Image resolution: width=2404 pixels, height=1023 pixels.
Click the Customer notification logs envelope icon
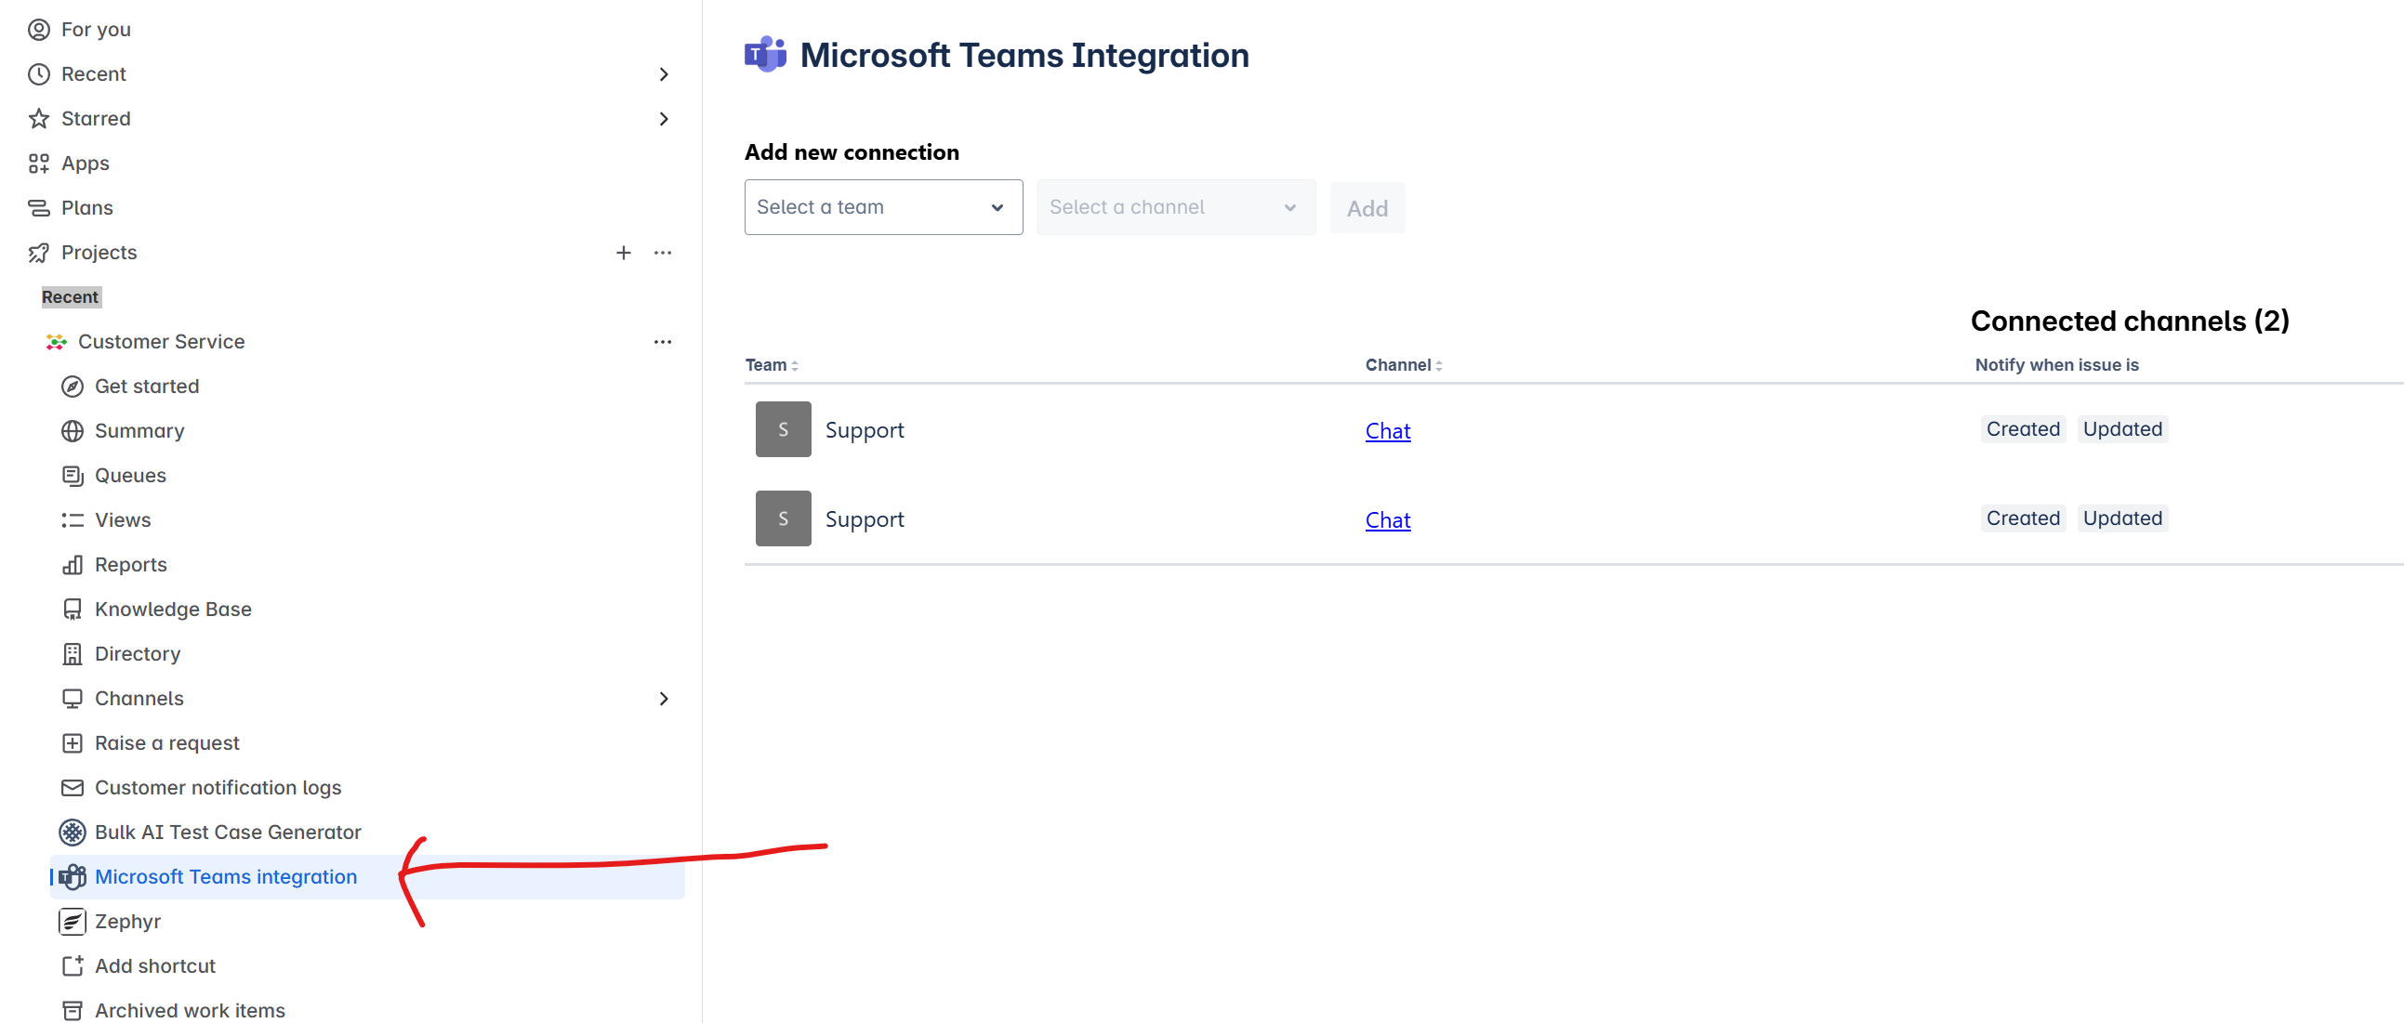72,788
